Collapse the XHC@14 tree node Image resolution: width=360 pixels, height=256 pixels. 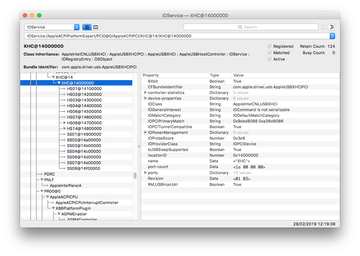coord(53,77)
